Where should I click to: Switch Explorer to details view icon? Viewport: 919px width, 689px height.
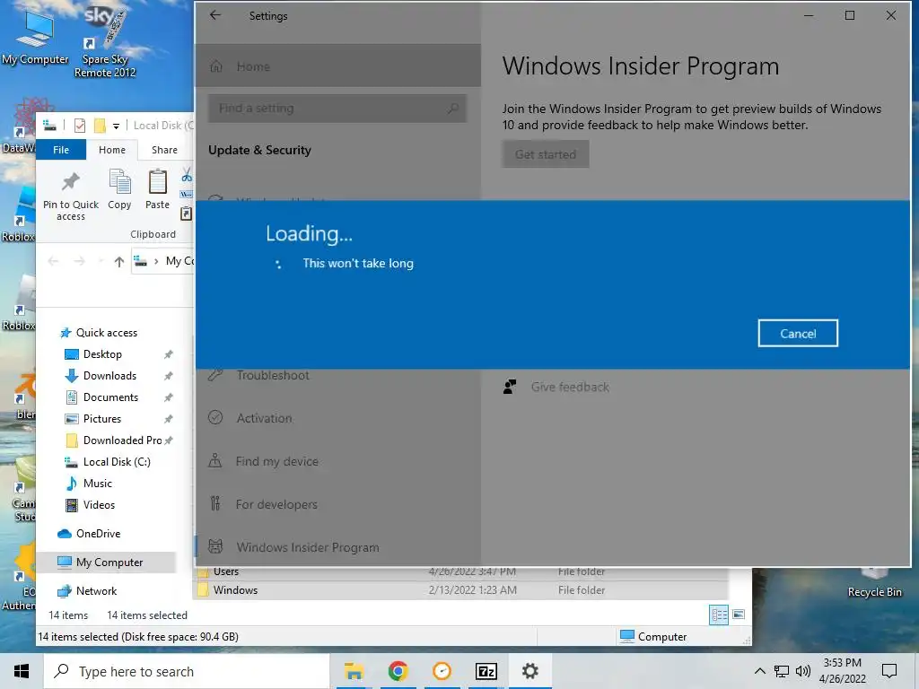click(719, 615)
